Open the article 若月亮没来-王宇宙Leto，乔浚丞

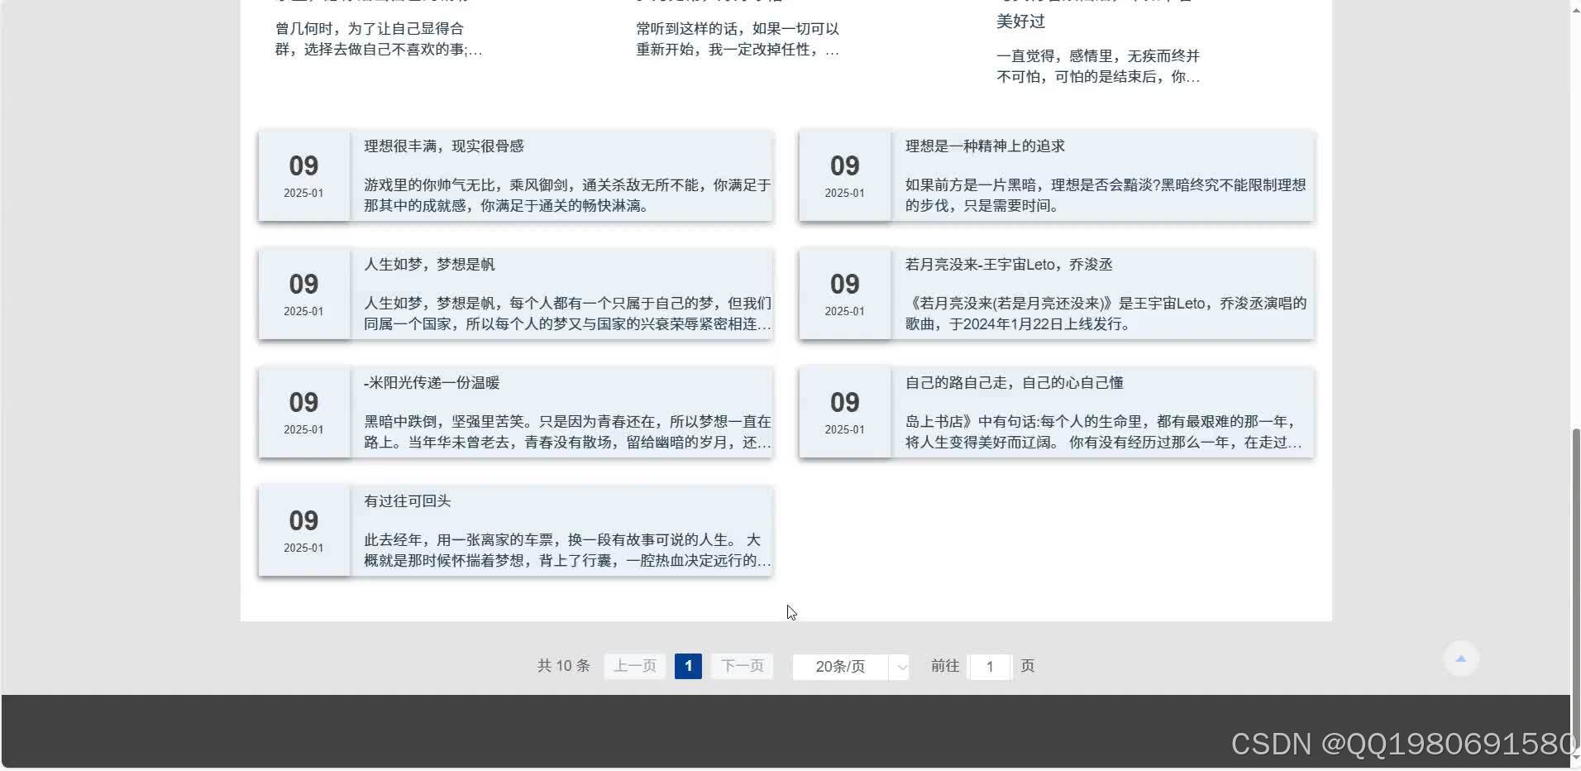click(1007, 264)
